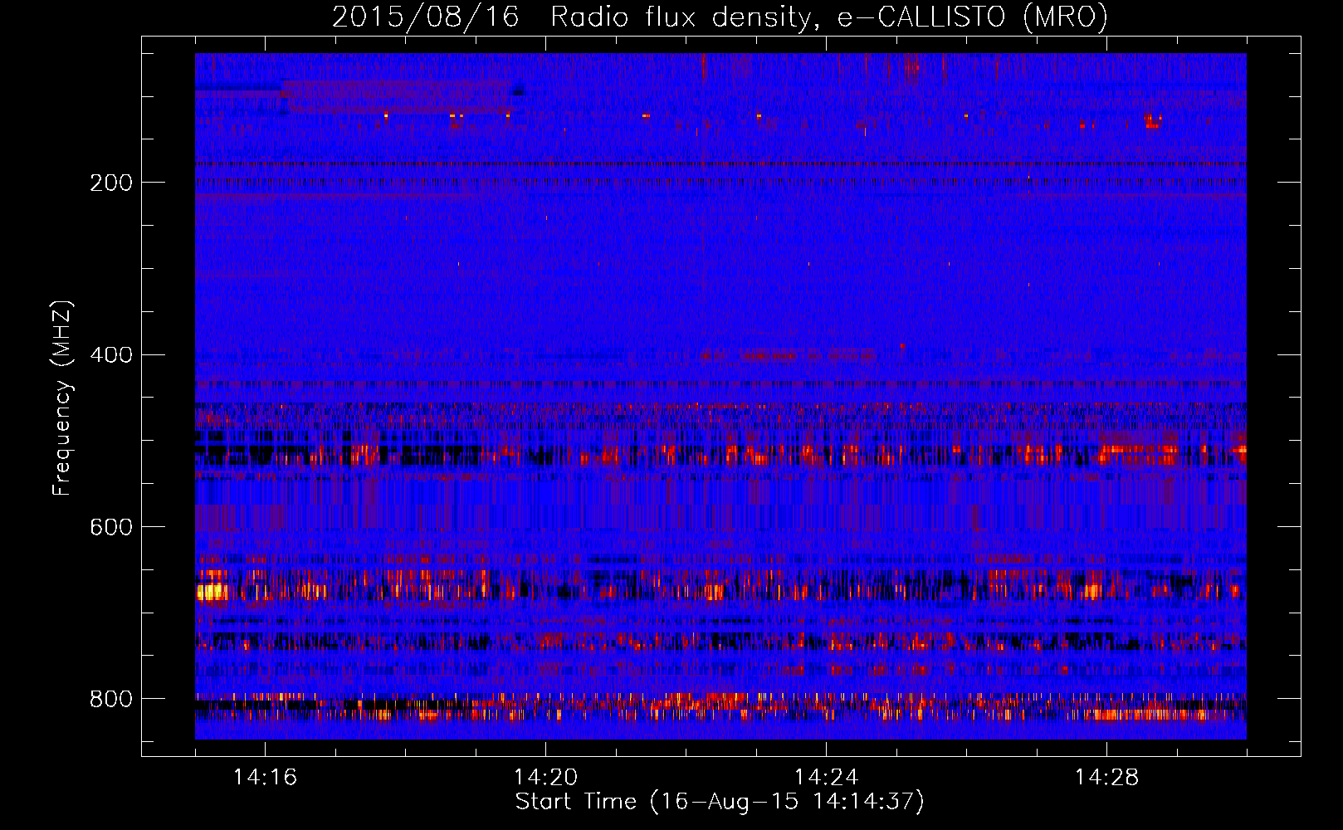1343x830 pixels.
Task: Click the plot title text '2015/08/16 Radio flux density, e-CALLISTO (MRO)'
Action: (x=720, y=17)
